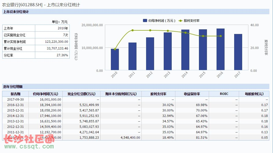Select the 2011 net profit bar

(133, 56)
